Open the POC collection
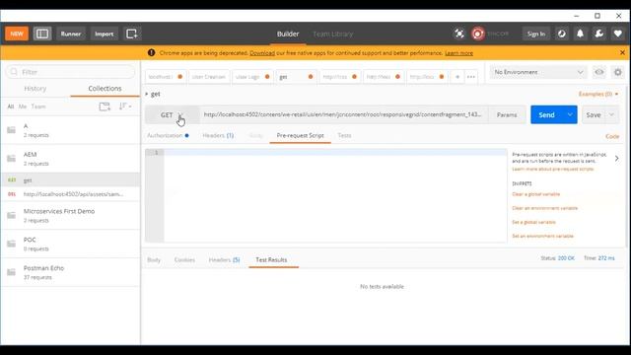Image resolution: width=631 pixels, height=355 pixels. coord(70,244)
